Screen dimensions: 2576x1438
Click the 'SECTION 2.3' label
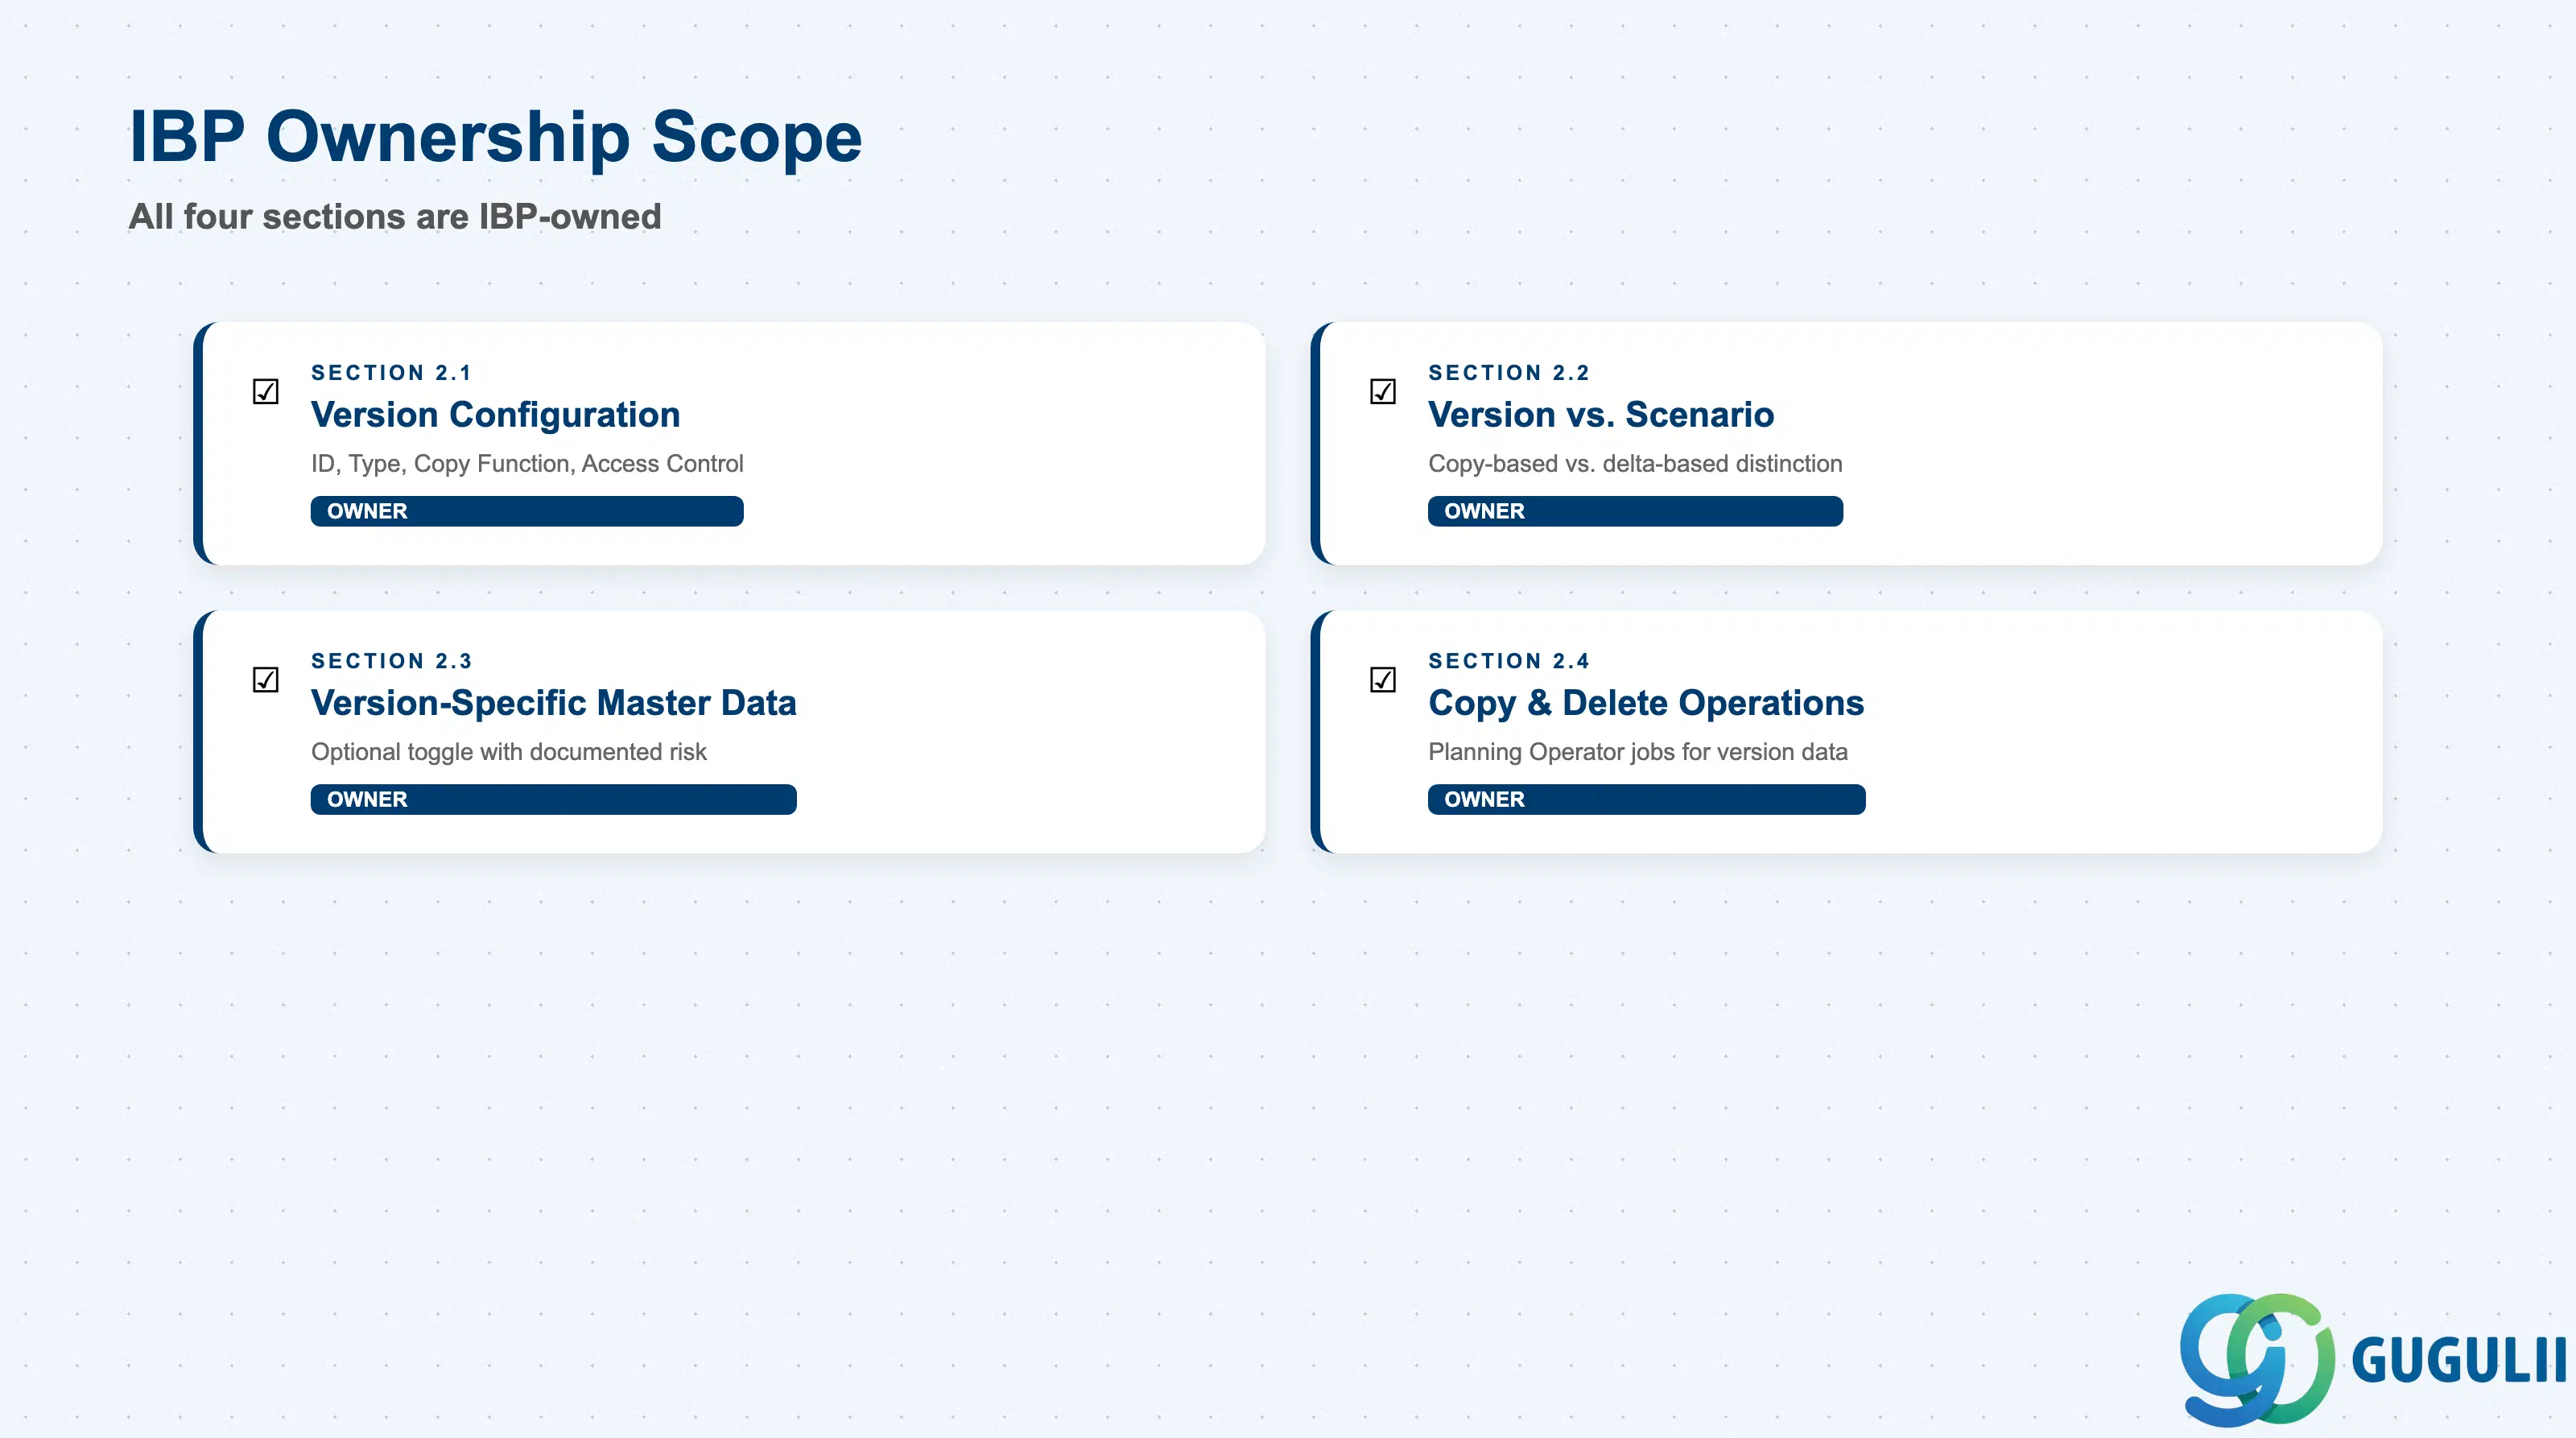(x=391, y=661)
